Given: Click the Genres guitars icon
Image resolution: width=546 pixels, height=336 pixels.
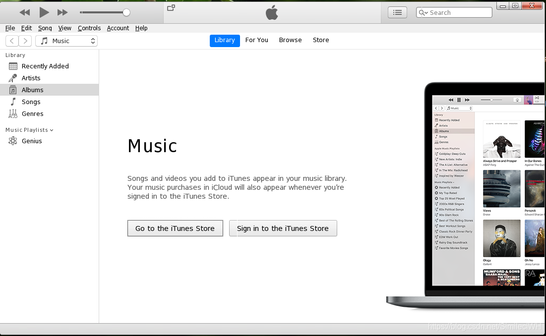Looking at the screenshot, I should (x=13, y=114).
